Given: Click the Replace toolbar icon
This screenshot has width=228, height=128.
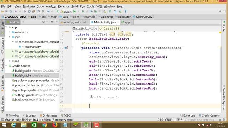Looking at the screenshot, I should (43, 11).
